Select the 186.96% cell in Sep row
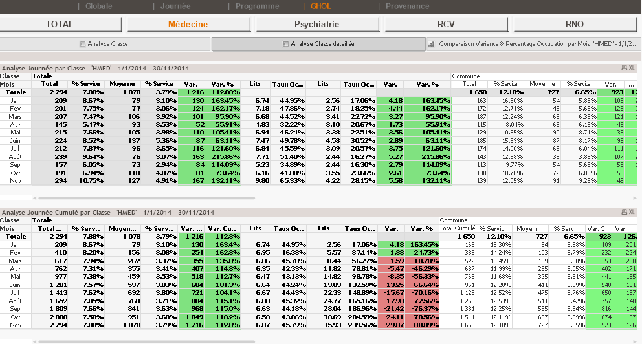The height and width of the screenshot is (344, 642). point(359,309)
